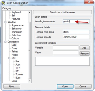Image resolution: width=95 pixels, height=91 pixels.
Task: Click the 'Terminal-type string' label
Action: click(44, 32)
